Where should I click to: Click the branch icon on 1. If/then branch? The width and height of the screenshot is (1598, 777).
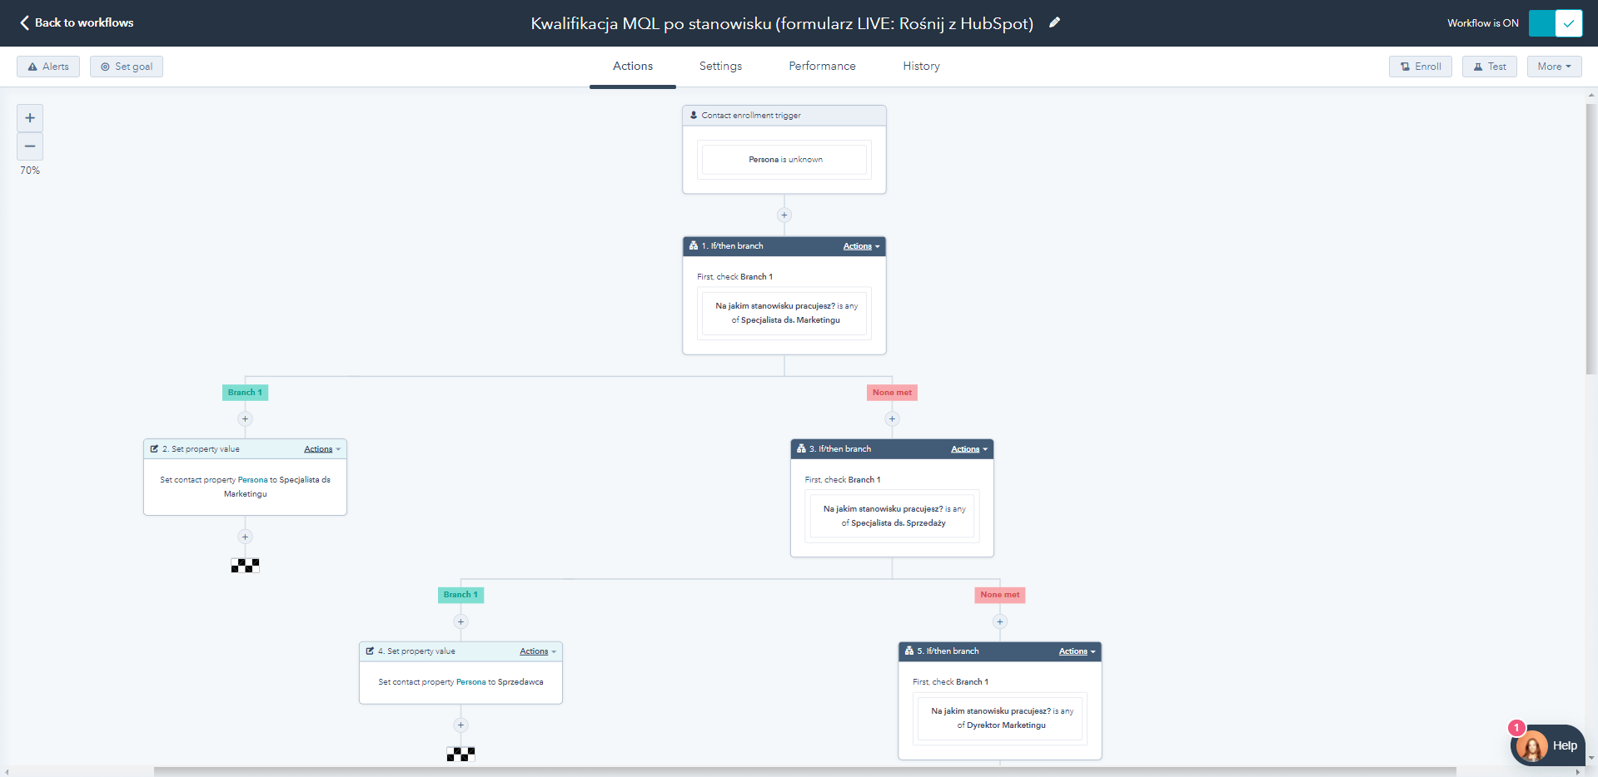(694, 246)
